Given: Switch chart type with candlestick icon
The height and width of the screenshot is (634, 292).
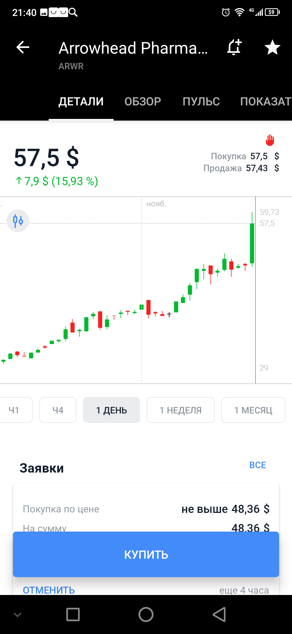Looking at the screenshot, I should pyautogui.click(x=18, y=221).
